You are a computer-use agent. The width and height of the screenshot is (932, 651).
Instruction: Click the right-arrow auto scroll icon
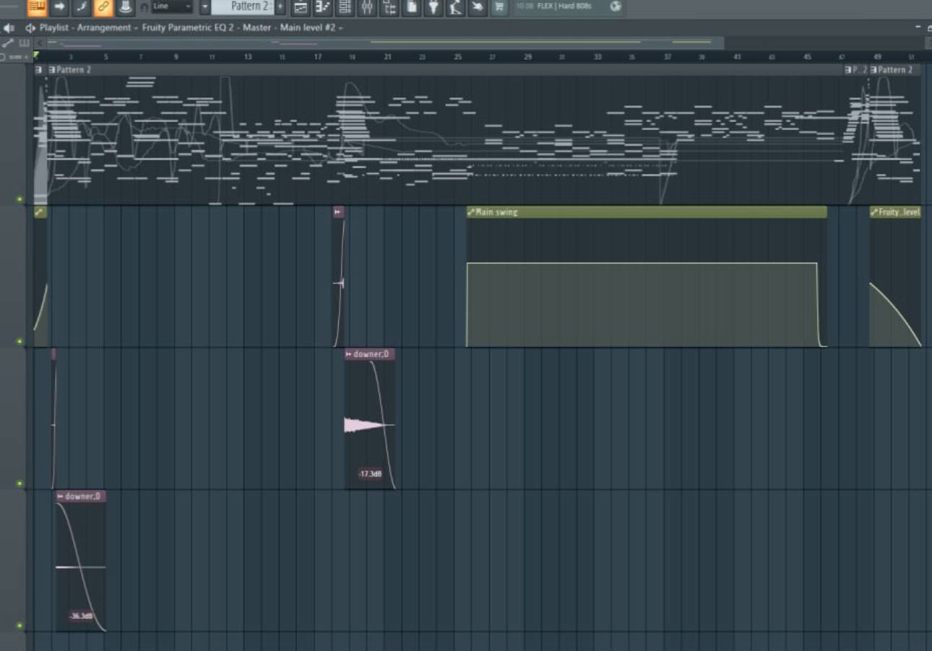(60, 7)
